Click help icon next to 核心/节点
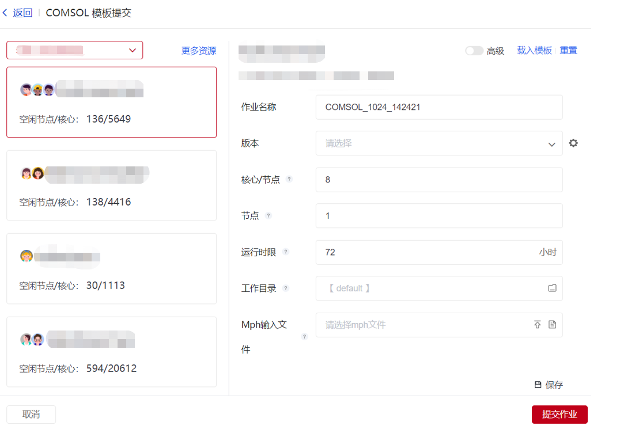Screen dimensions: 620x433 click(x=289, y=179)
